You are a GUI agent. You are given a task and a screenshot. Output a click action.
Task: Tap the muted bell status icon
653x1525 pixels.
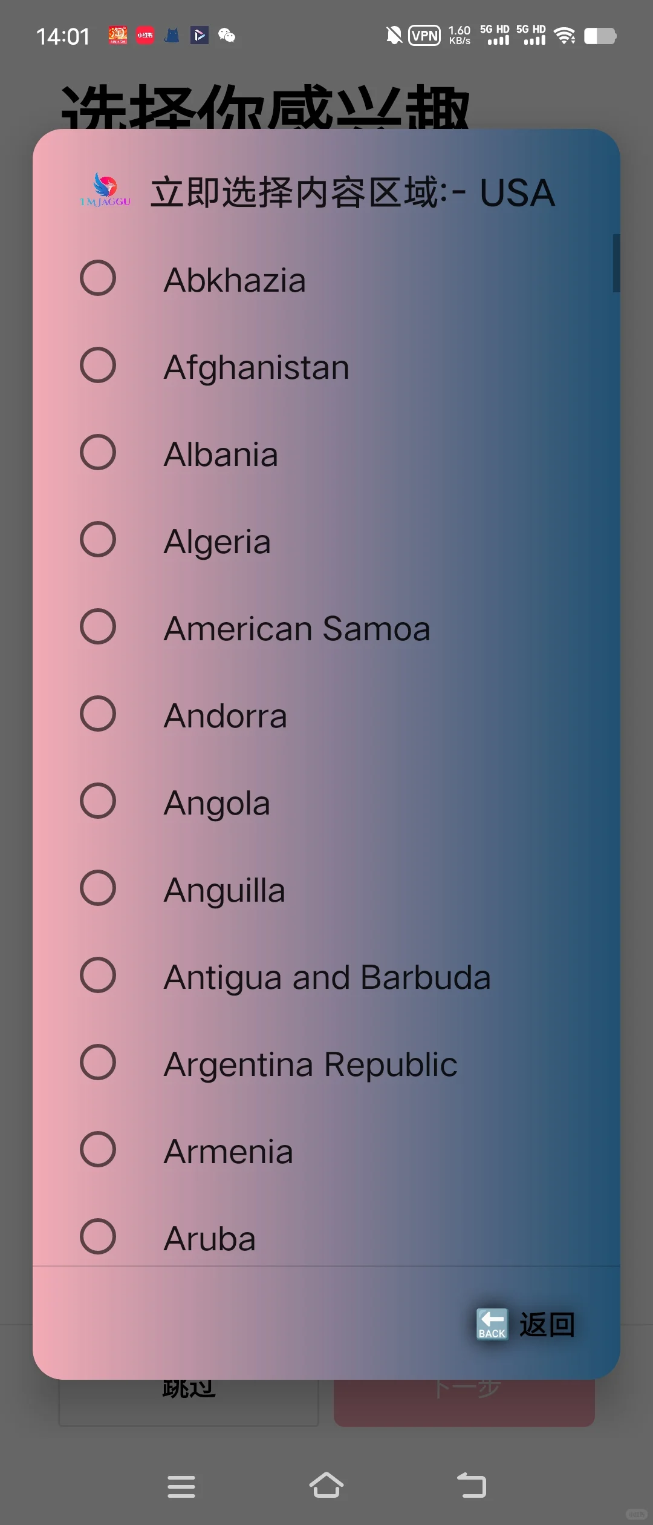click(x=394, y=36)
